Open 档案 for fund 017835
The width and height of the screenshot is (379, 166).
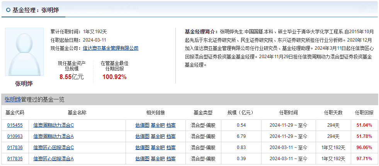point(171,159)
